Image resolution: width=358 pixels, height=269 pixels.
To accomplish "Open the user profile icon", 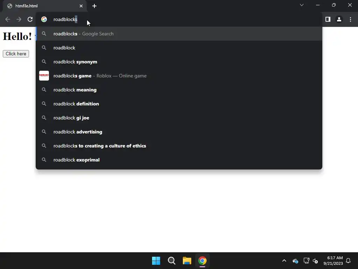I will click(x=339, y=20).
